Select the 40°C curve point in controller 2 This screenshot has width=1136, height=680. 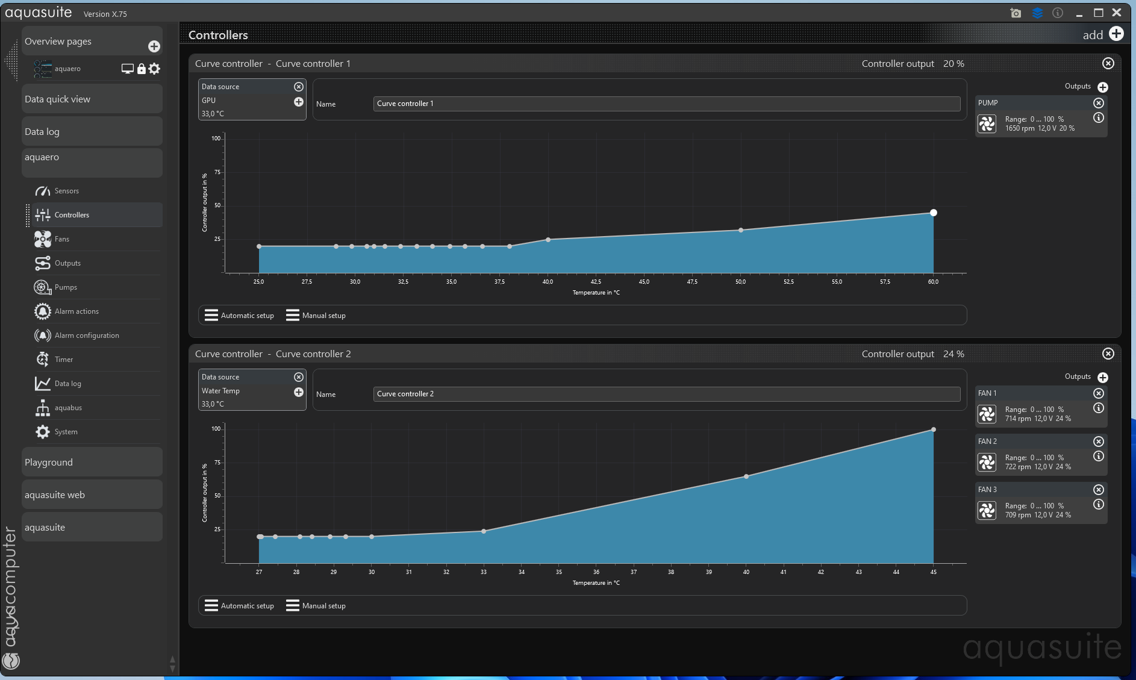746,476
